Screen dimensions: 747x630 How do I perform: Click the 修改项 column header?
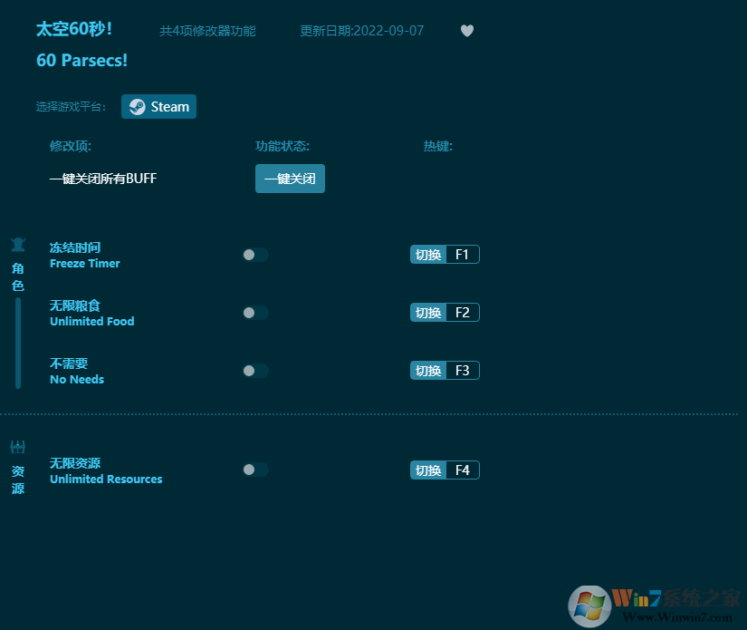(71, 146)
